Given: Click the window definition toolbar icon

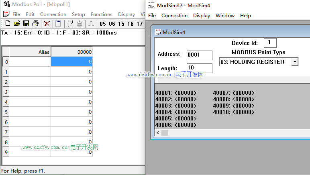Looking at the screenshot, I should pyautogui.click(x=58, y=24).
